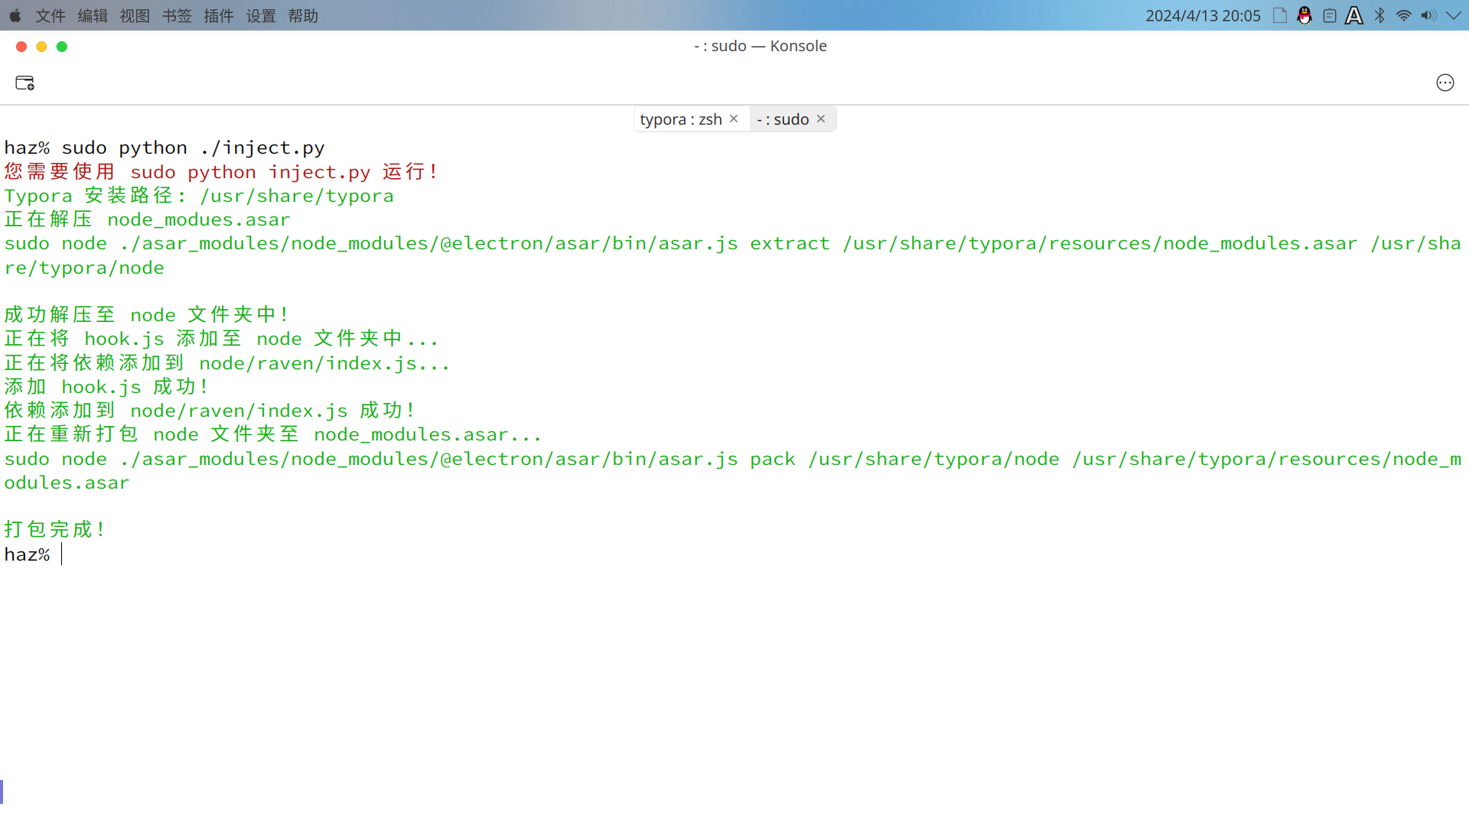Click the volume speaker tray icon

pyautogui.click(x=1428, y=15)
